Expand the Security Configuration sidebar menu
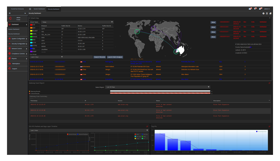 (x=18, y=44)
